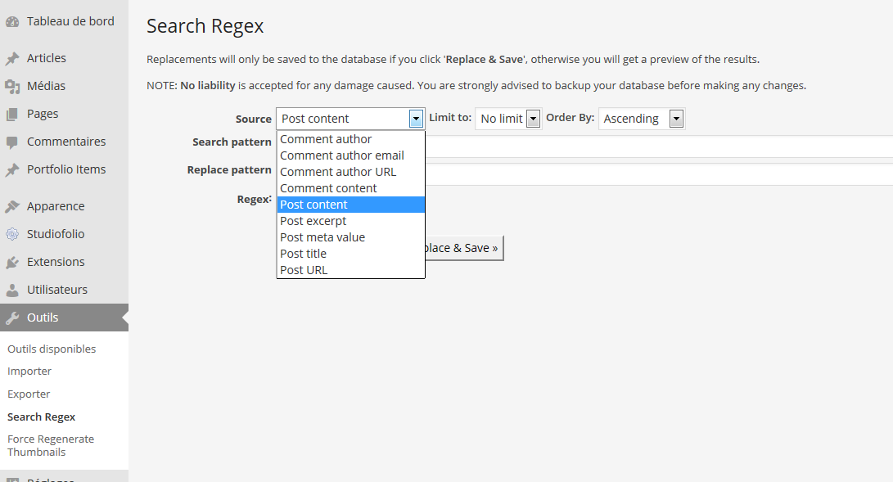Click the Portfolio Items pushpin icon
The image size is (893, 482).
pyautogui.click(x=12, y=169)
